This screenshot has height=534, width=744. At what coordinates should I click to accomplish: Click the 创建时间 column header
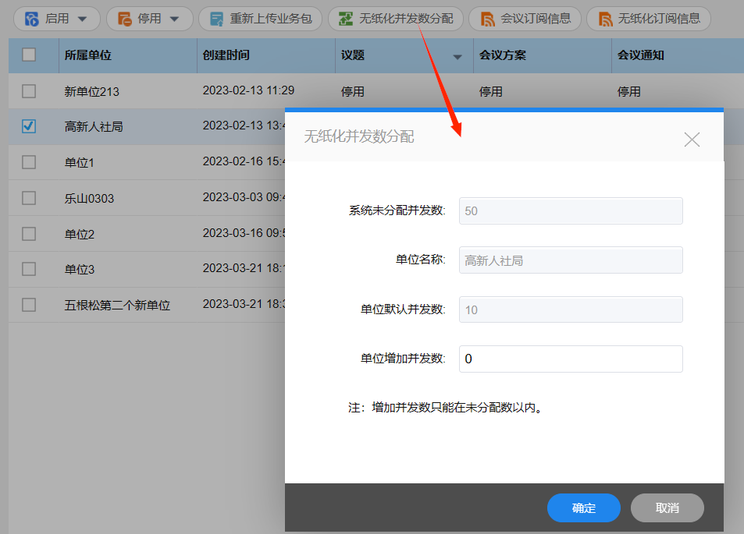click(x=226, y=56)
